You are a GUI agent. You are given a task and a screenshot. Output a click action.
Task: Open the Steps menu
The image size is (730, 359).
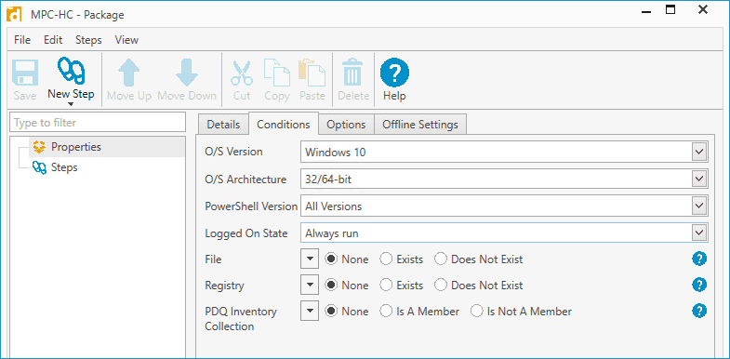tap(88, 40)
